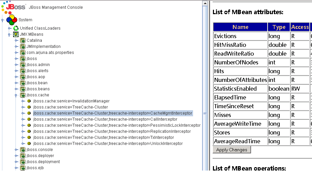The width and height of the screenshot is (312, 182).
Task: Click the Unified ClassLoaders recycle icon
Action: coord(16,28)
